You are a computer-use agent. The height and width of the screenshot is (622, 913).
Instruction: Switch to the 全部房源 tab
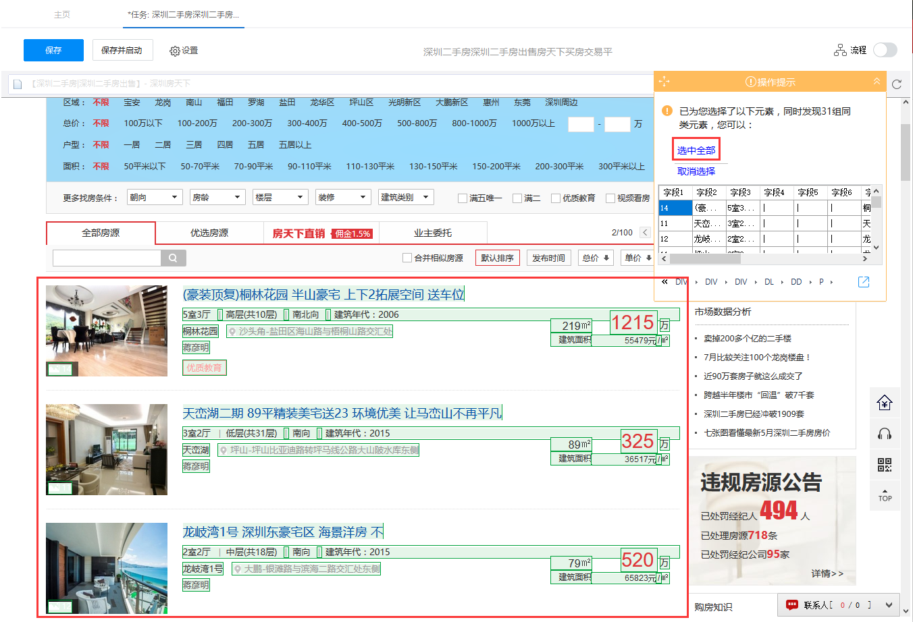101,233
